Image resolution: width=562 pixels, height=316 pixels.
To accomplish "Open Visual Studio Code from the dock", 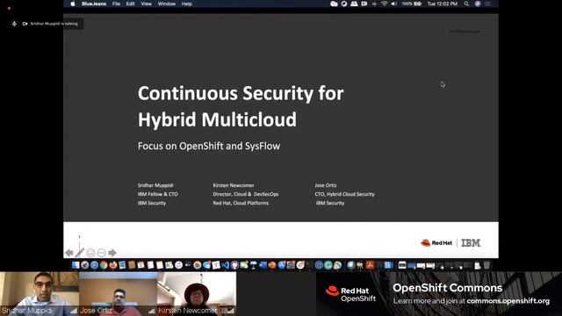I will pyautogui.click(x=226, y=265).
